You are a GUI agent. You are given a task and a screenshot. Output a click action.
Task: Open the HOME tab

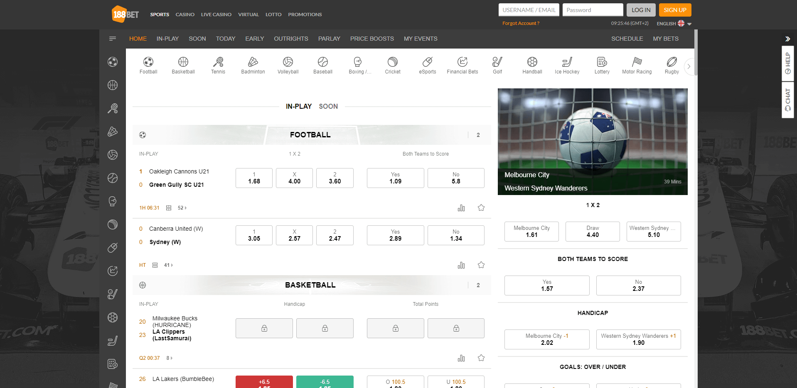[x=138, y=39]
